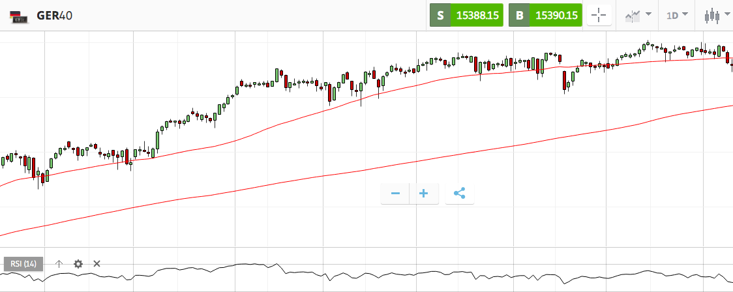Share the chart via share icon
The width and height of the screenshot is (733, 292).
click(x=459, y=194)
